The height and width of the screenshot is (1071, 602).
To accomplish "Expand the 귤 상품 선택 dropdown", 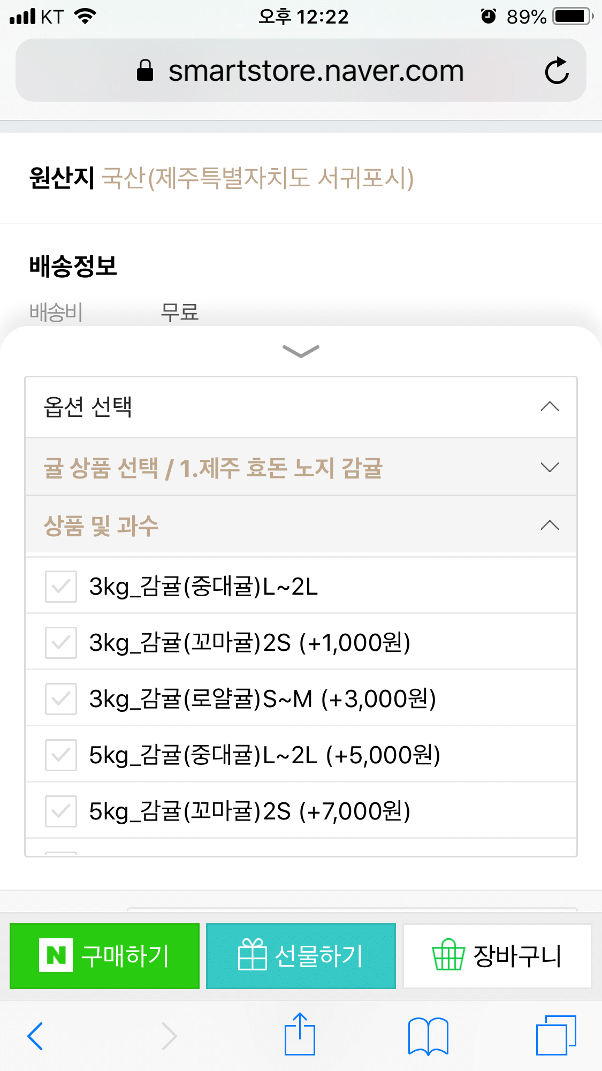I will [301, 467].
